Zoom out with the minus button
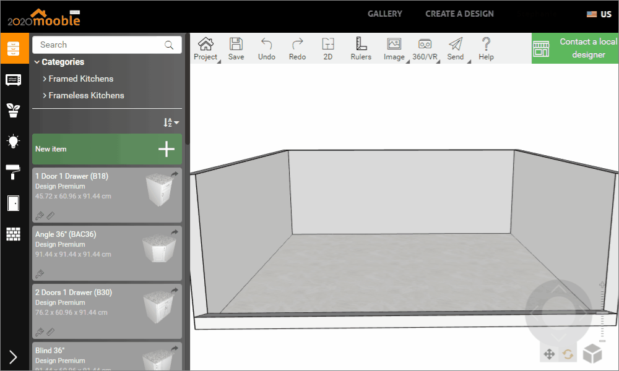 (602, 341)
